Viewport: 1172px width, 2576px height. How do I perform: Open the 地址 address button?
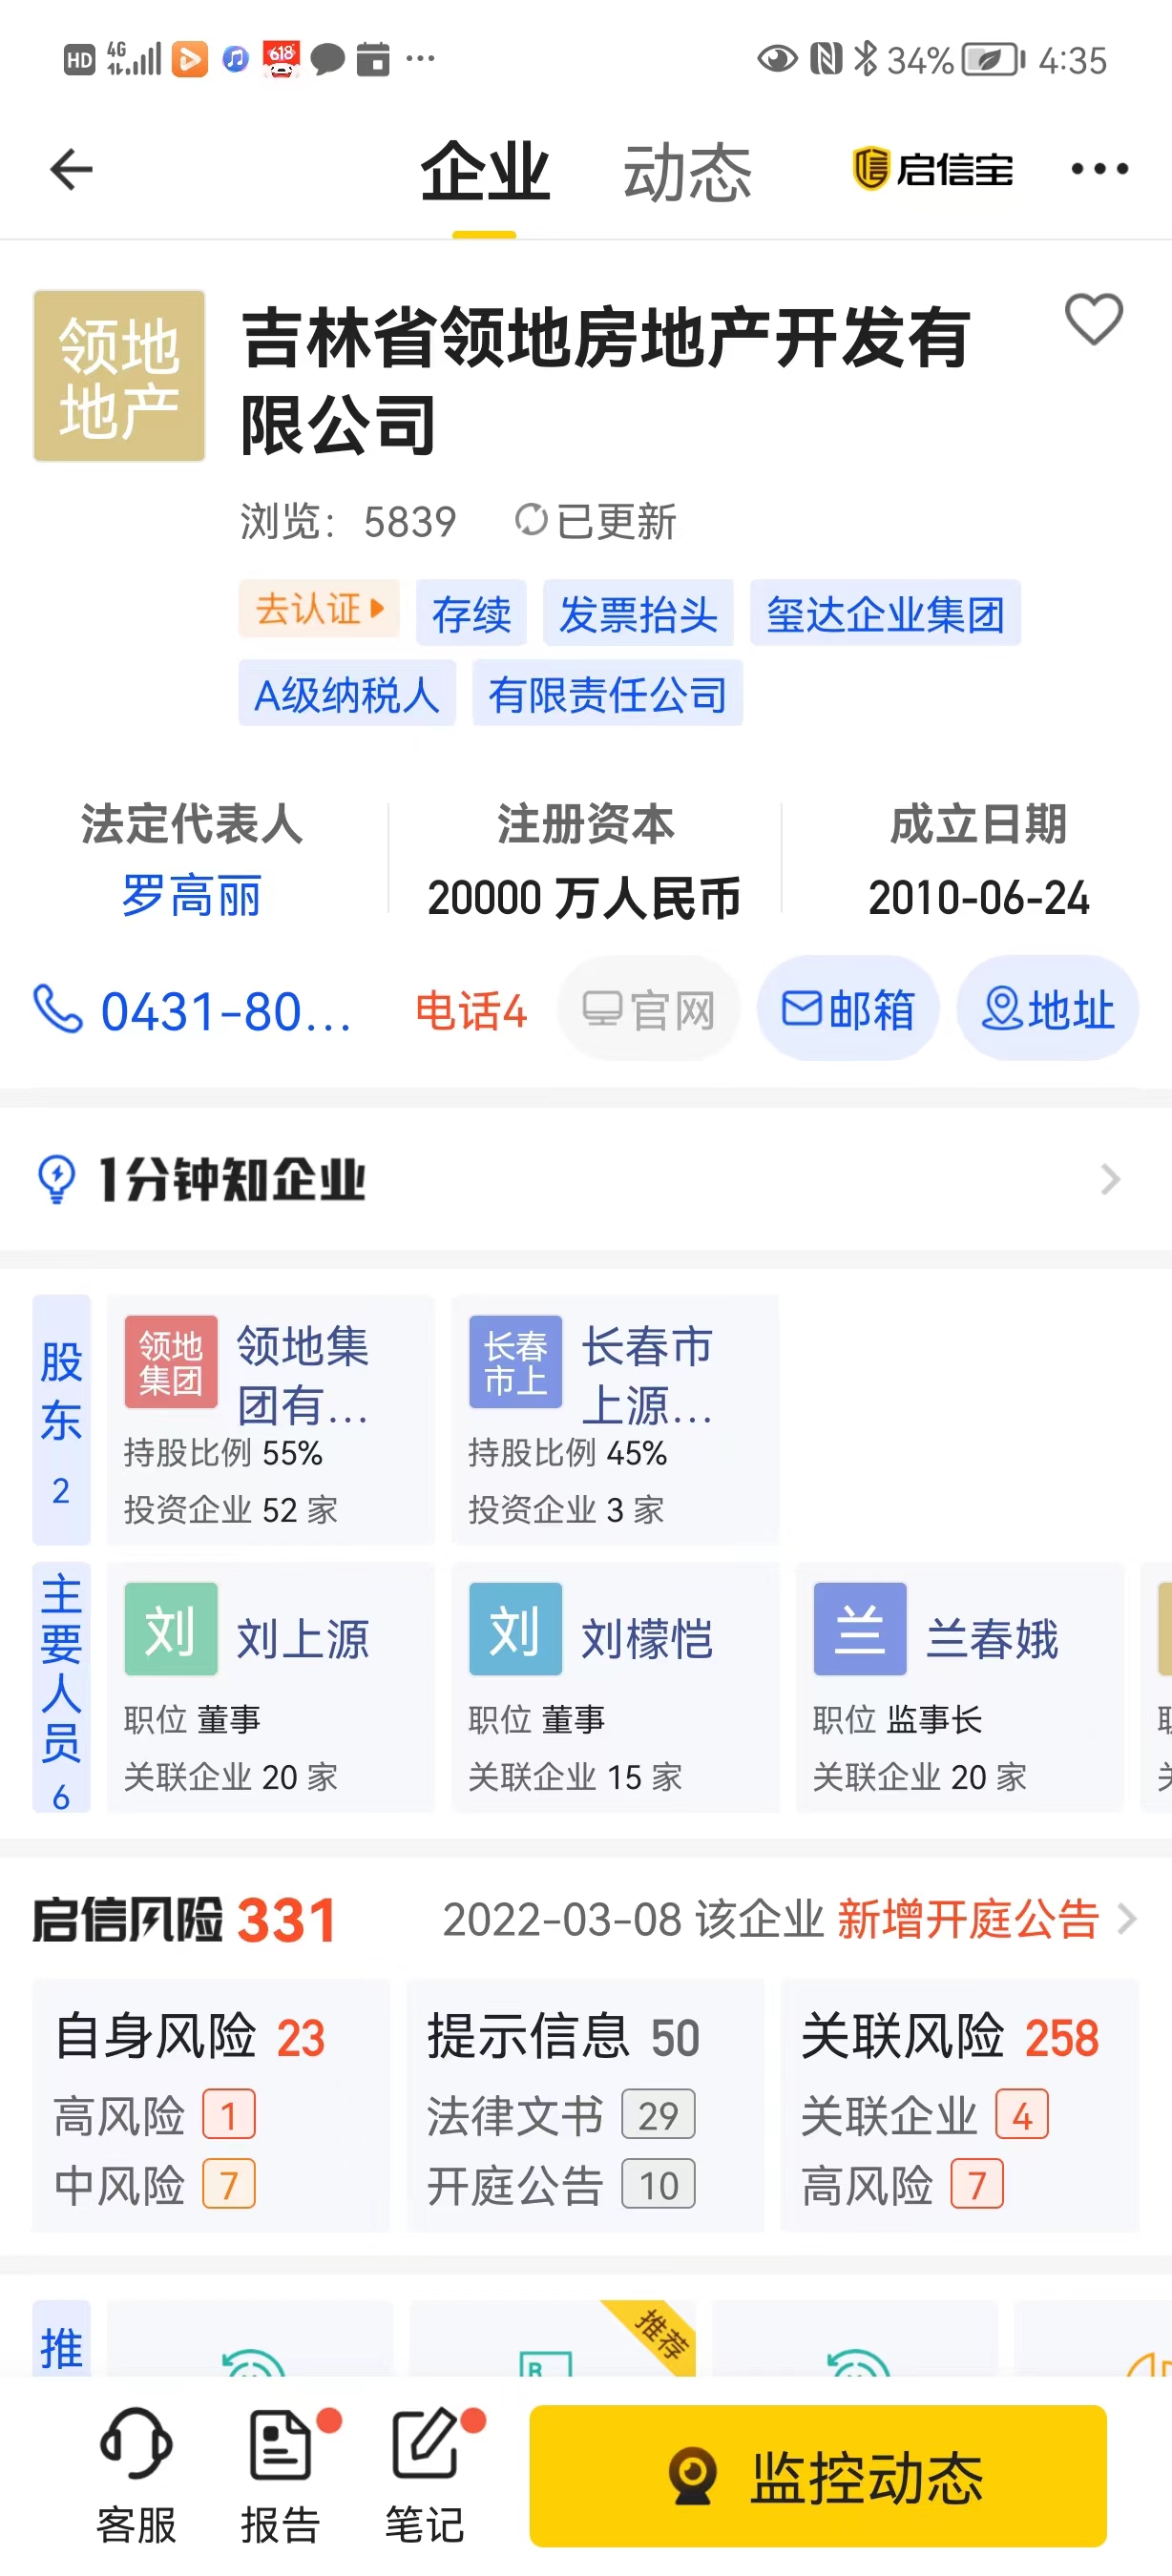pyautogui.click(x=1048, y=1009)
